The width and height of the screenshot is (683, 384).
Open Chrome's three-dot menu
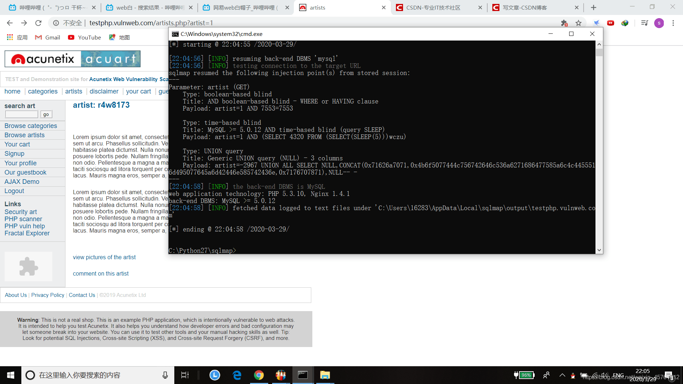[673, 23]
